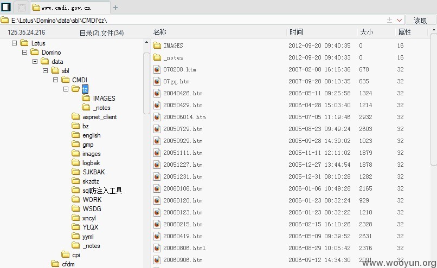437x268 pixels.
Task: Select the tz folder icon in tree
Action: (x=75, y=89)
